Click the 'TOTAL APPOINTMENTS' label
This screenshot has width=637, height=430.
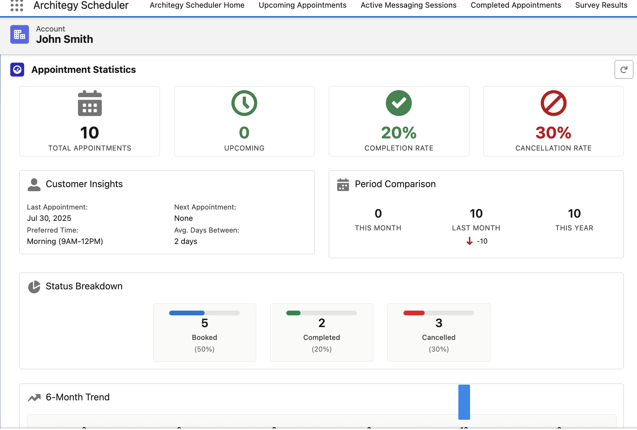(x=90, y=148)
